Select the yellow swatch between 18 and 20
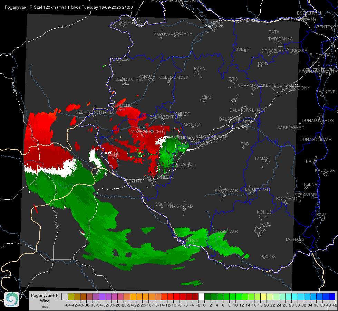This screenshot has height=311, width=338. 264,296
